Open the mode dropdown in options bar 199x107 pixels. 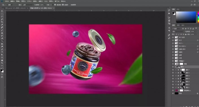(x=28, y=5)
